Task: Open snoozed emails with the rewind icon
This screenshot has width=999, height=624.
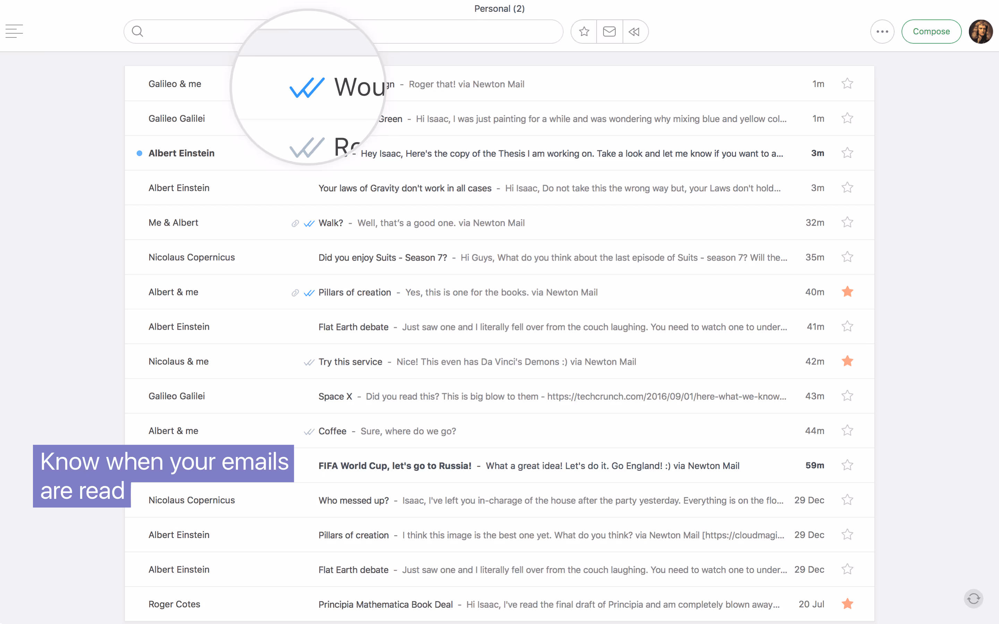Action: pyautogui.click(x=634, y=31)
